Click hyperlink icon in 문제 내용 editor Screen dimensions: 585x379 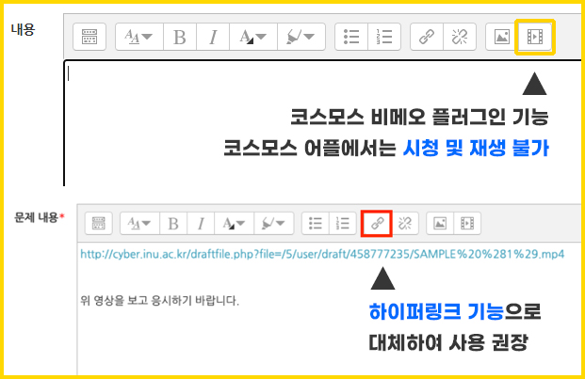pos(377,224)
